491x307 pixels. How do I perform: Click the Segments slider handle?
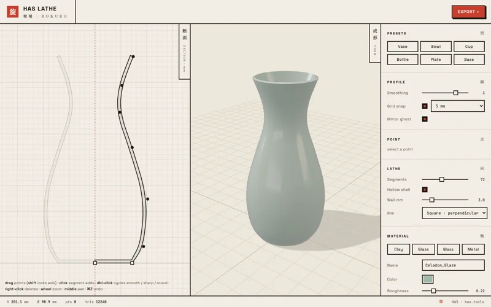441,179
